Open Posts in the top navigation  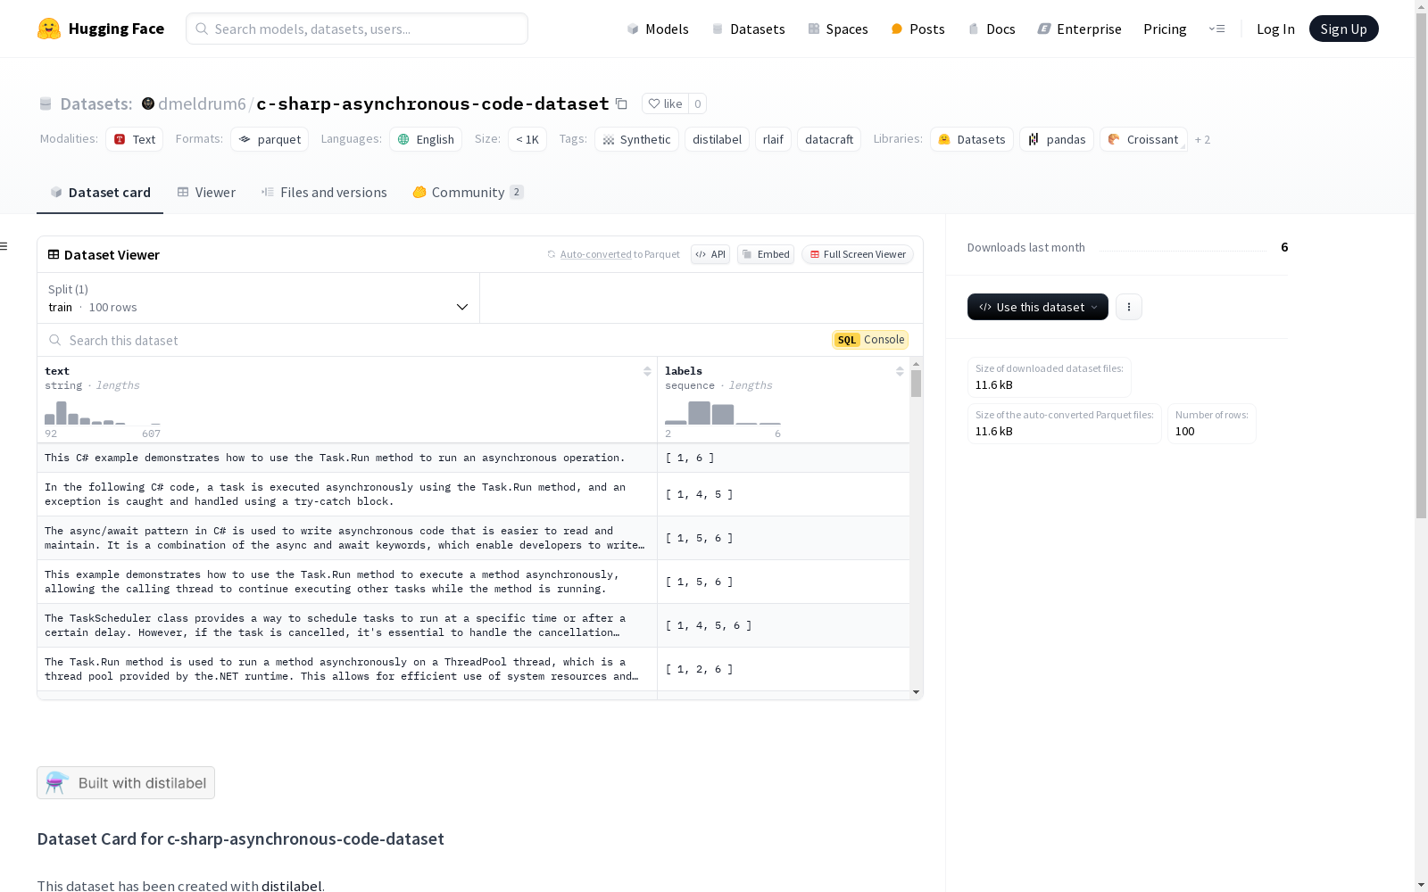tap(918, 29)
